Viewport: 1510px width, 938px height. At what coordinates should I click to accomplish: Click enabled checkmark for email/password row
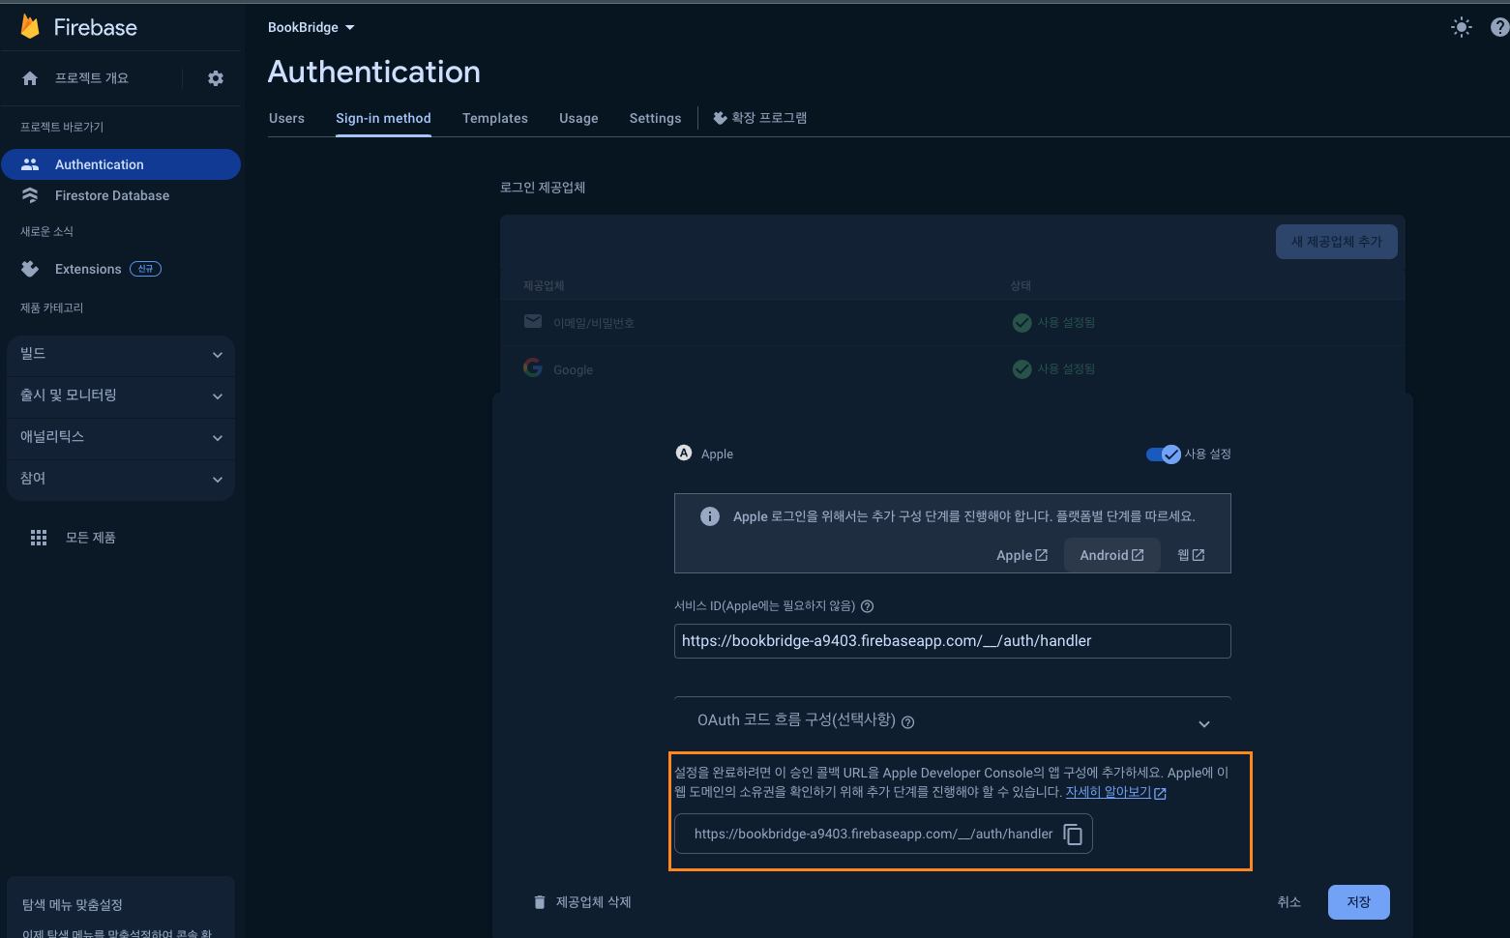click(x=1021, y=322)
